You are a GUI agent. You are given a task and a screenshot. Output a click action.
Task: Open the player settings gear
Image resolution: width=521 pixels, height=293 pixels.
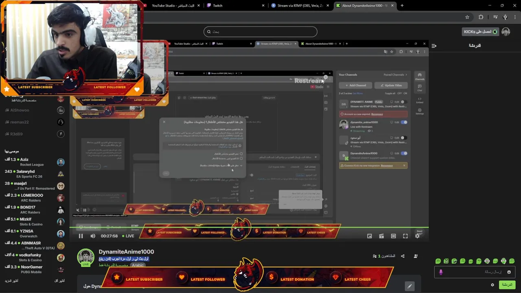417,236
